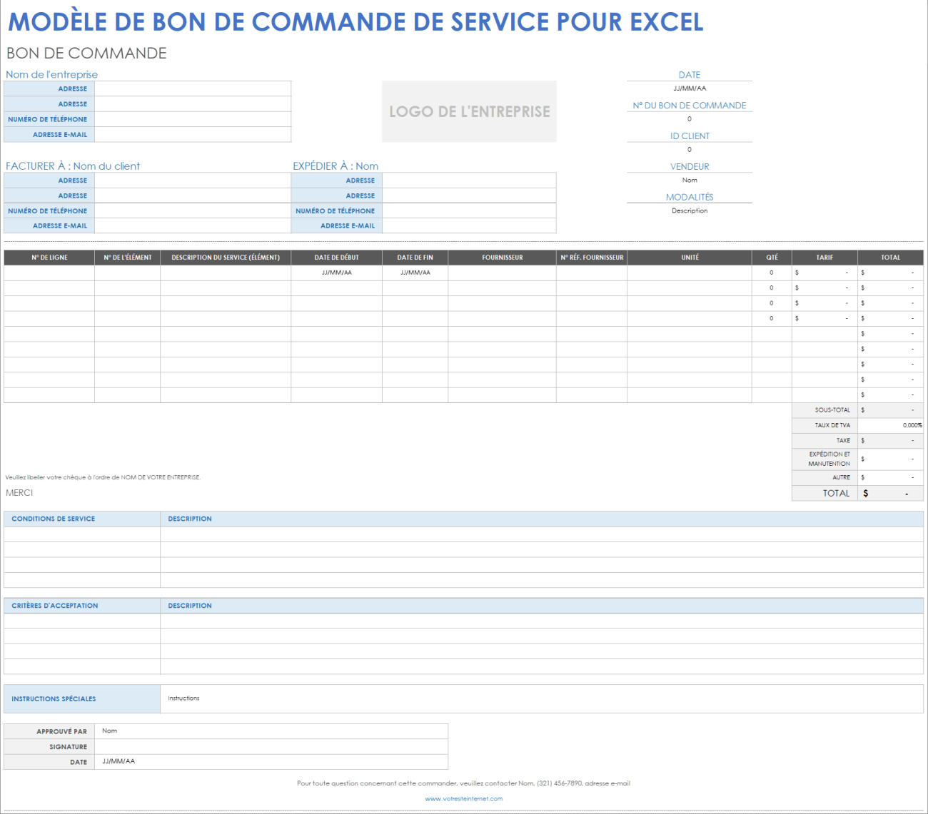Click the company logo placeholder

(469, 111)
